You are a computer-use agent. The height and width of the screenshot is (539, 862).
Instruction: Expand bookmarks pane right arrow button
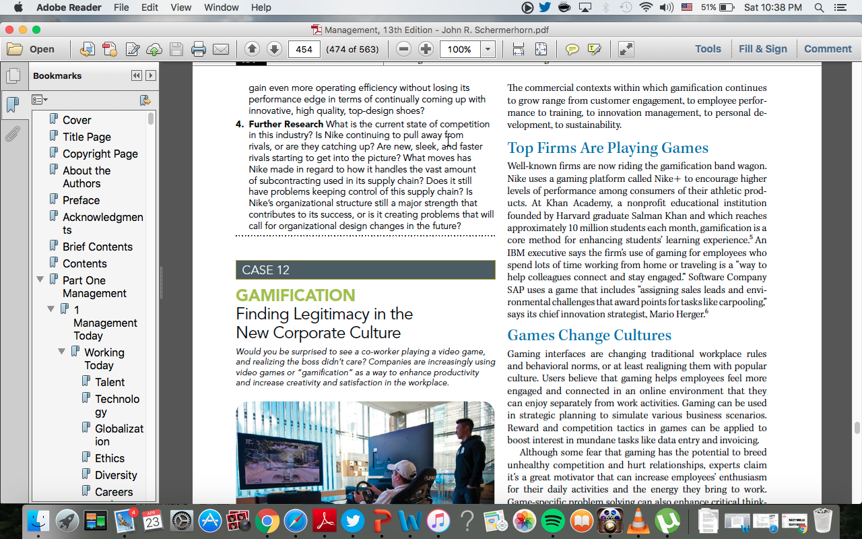point(151,76)
